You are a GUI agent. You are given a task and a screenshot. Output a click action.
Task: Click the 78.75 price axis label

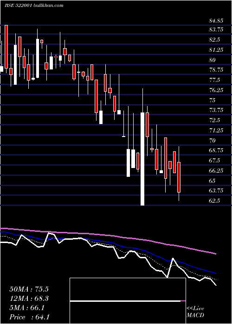pyautogui.click(x=216, y=70)
